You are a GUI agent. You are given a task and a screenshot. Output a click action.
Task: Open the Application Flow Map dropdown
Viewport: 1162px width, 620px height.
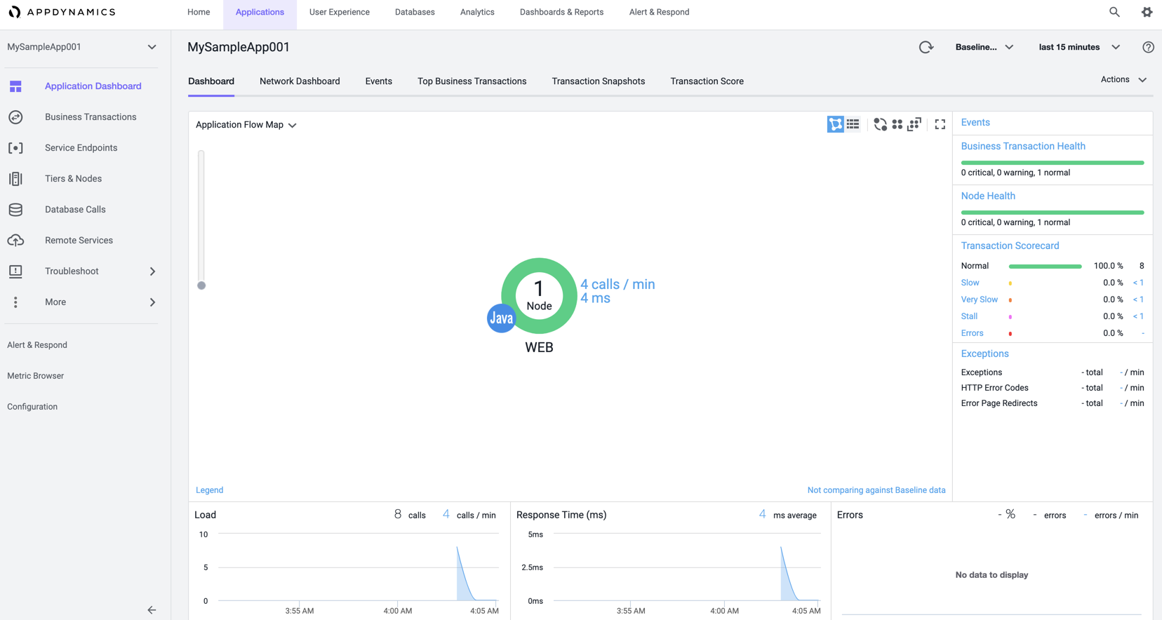click(246, 125)
